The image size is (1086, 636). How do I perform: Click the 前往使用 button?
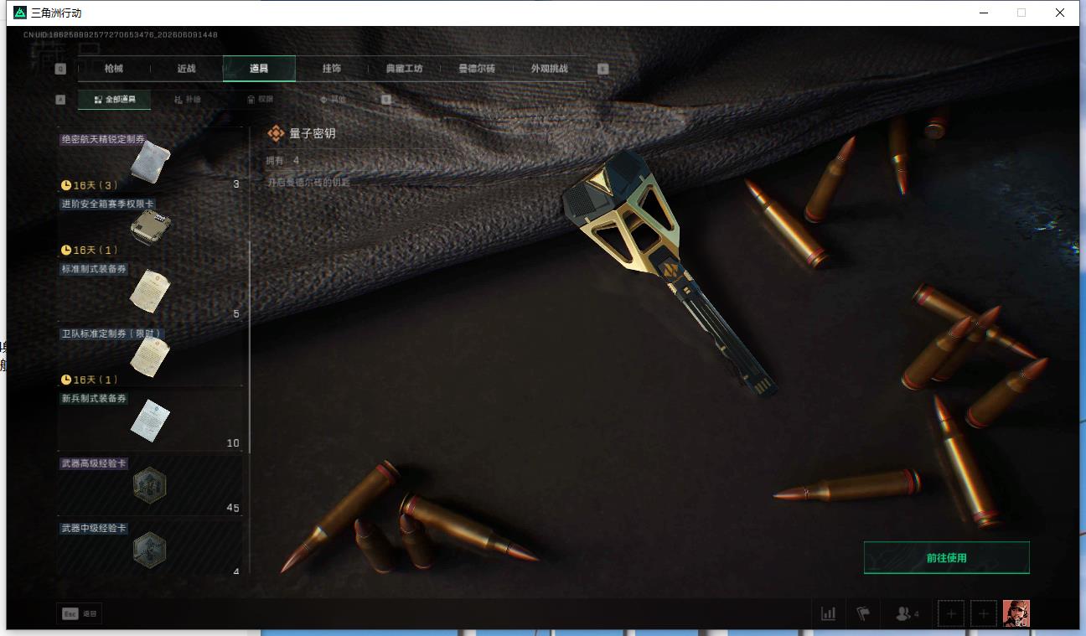[x=946, y=557]
